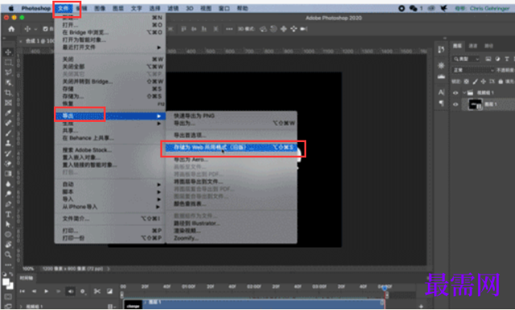Click the blue playhead on timeline
Image resolution: width=515 pixels, height=310 pixels.
(x=384, y=288)
